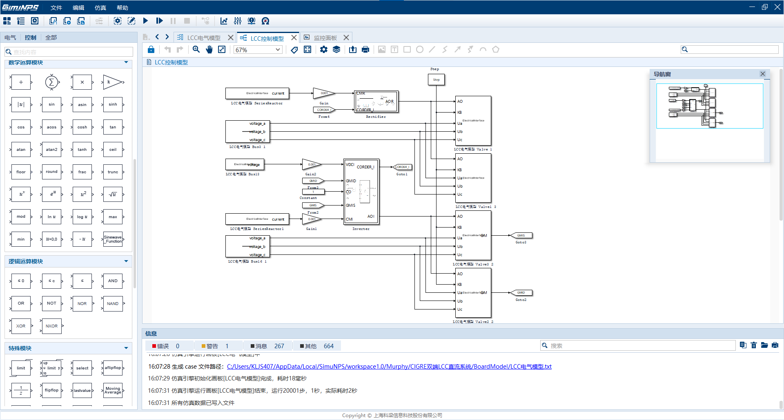Navigate to previous tab with left chevron
This screenshot has height=420, width=784.
click(x=157, y=37)
